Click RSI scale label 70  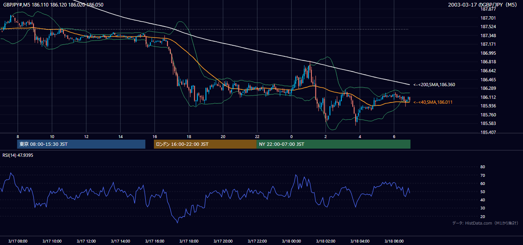pos(482,175)
